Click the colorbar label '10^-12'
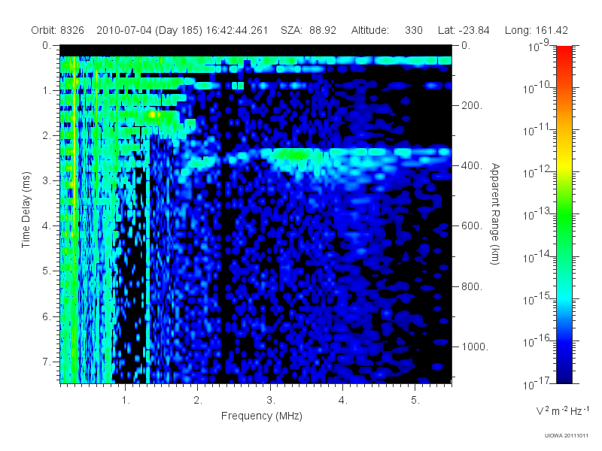Screen dimensions: 602x451 537,172
